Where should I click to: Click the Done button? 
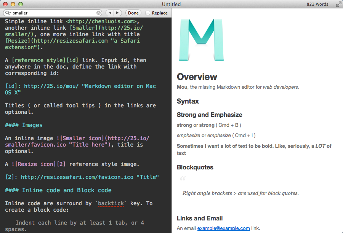tap(133, 13)
